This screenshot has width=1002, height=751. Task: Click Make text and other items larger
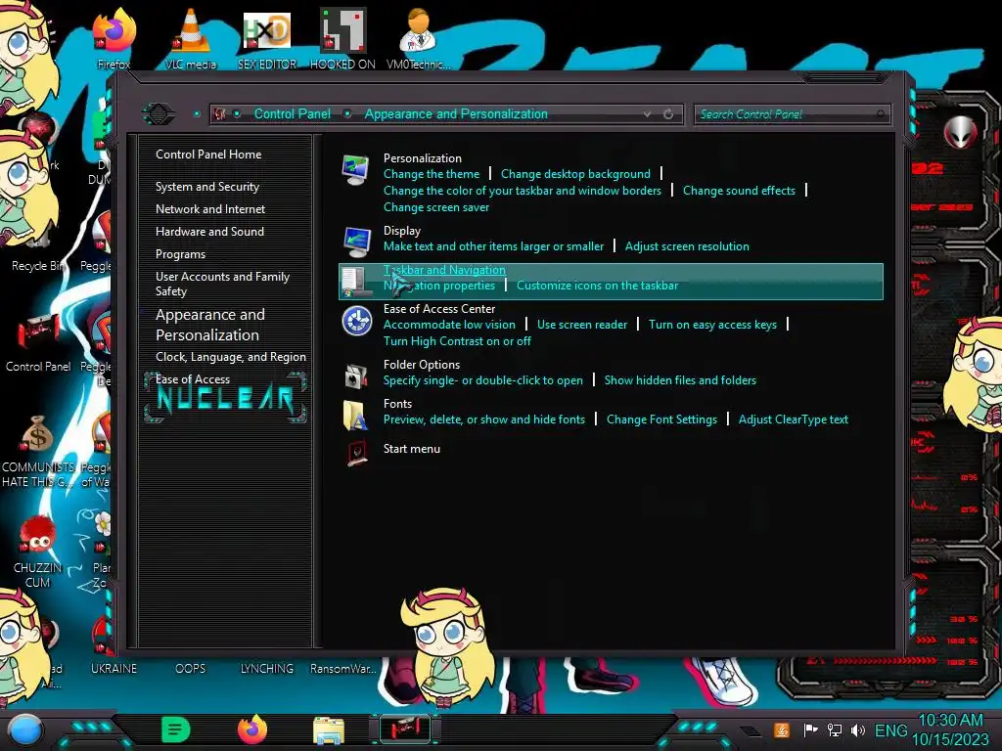click(x=493, y=245)
